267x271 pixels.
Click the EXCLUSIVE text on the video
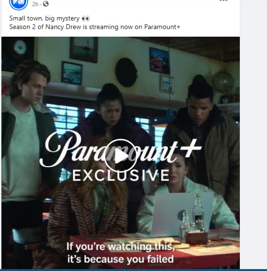pos(121,175)
